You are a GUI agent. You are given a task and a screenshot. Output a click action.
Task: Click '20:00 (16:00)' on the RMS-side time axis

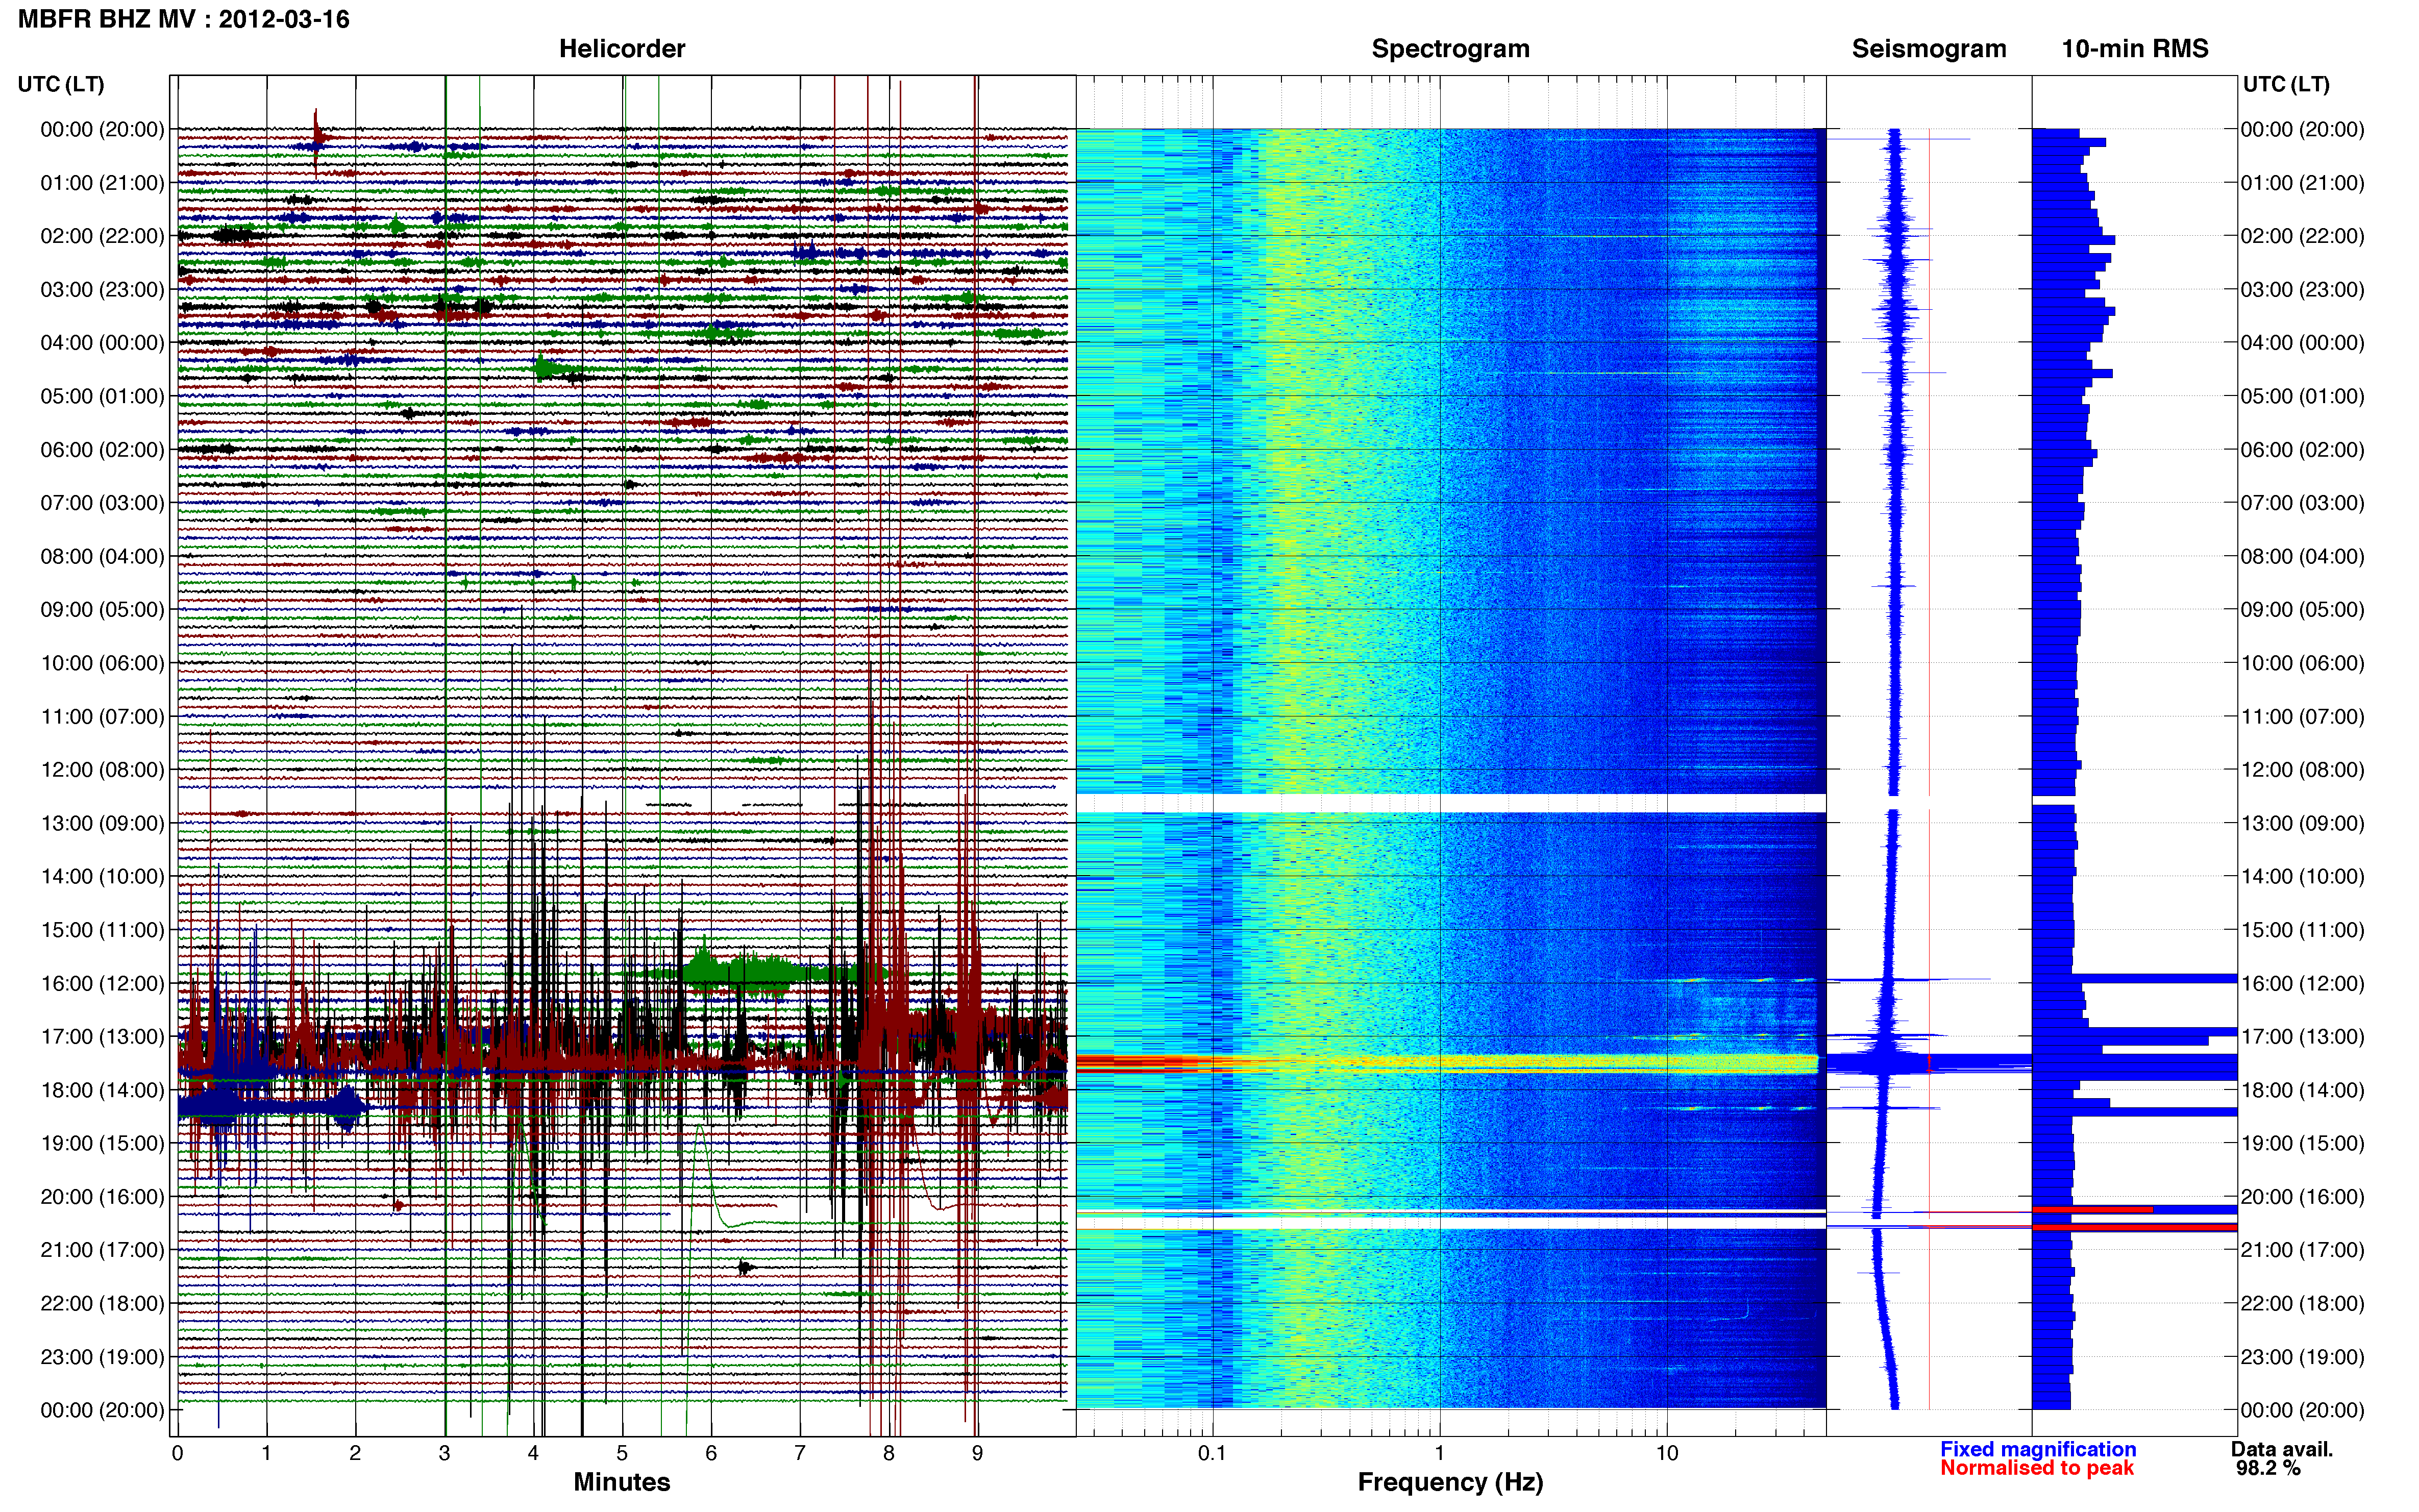click(x=2302, y=1197)
